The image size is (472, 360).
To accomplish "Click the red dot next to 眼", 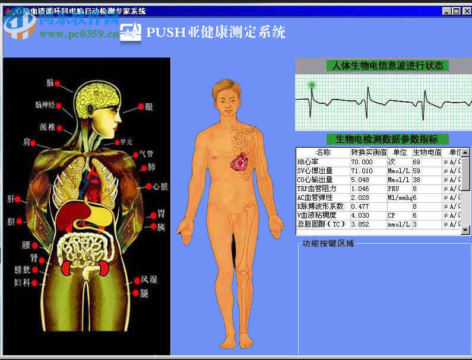I will point(141,106).
